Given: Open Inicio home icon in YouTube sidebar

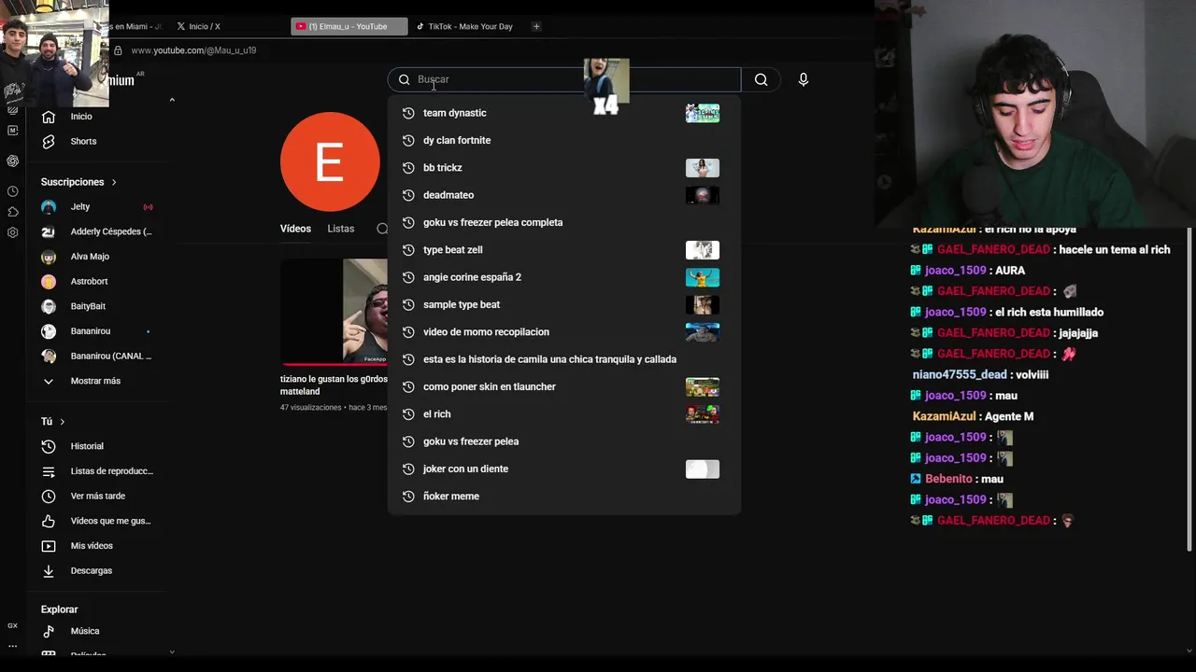Looking at the screenshot, I should coord(49,117).
